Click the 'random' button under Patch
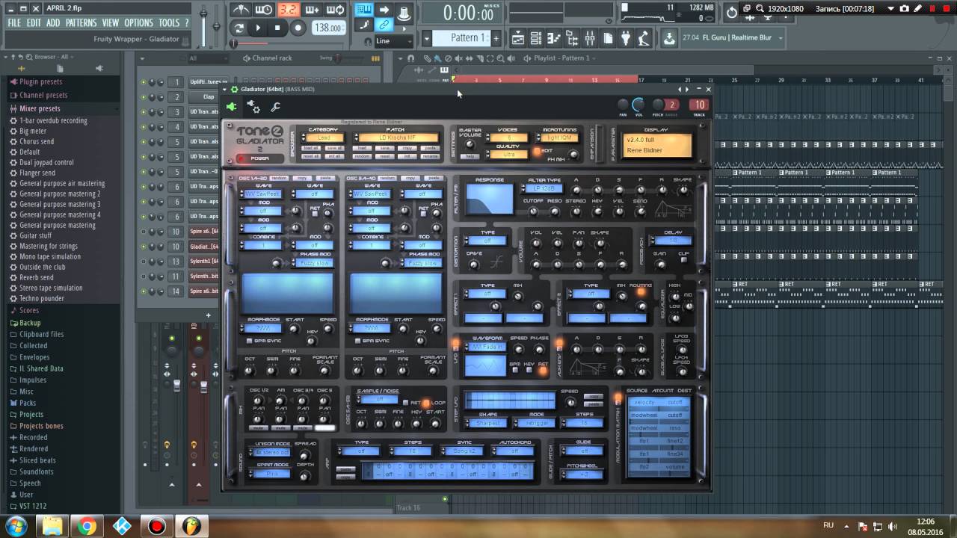Screen dimensions: 957x538 pos(362,156)
